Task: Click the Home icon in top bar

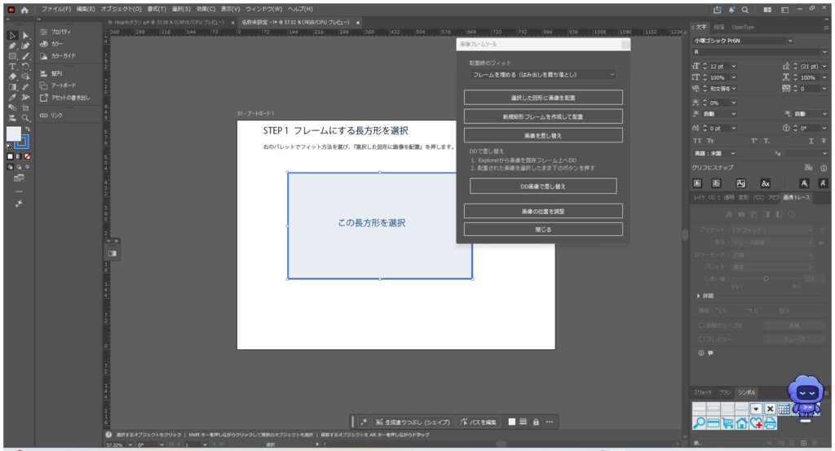Action: (x=24, y=10)
